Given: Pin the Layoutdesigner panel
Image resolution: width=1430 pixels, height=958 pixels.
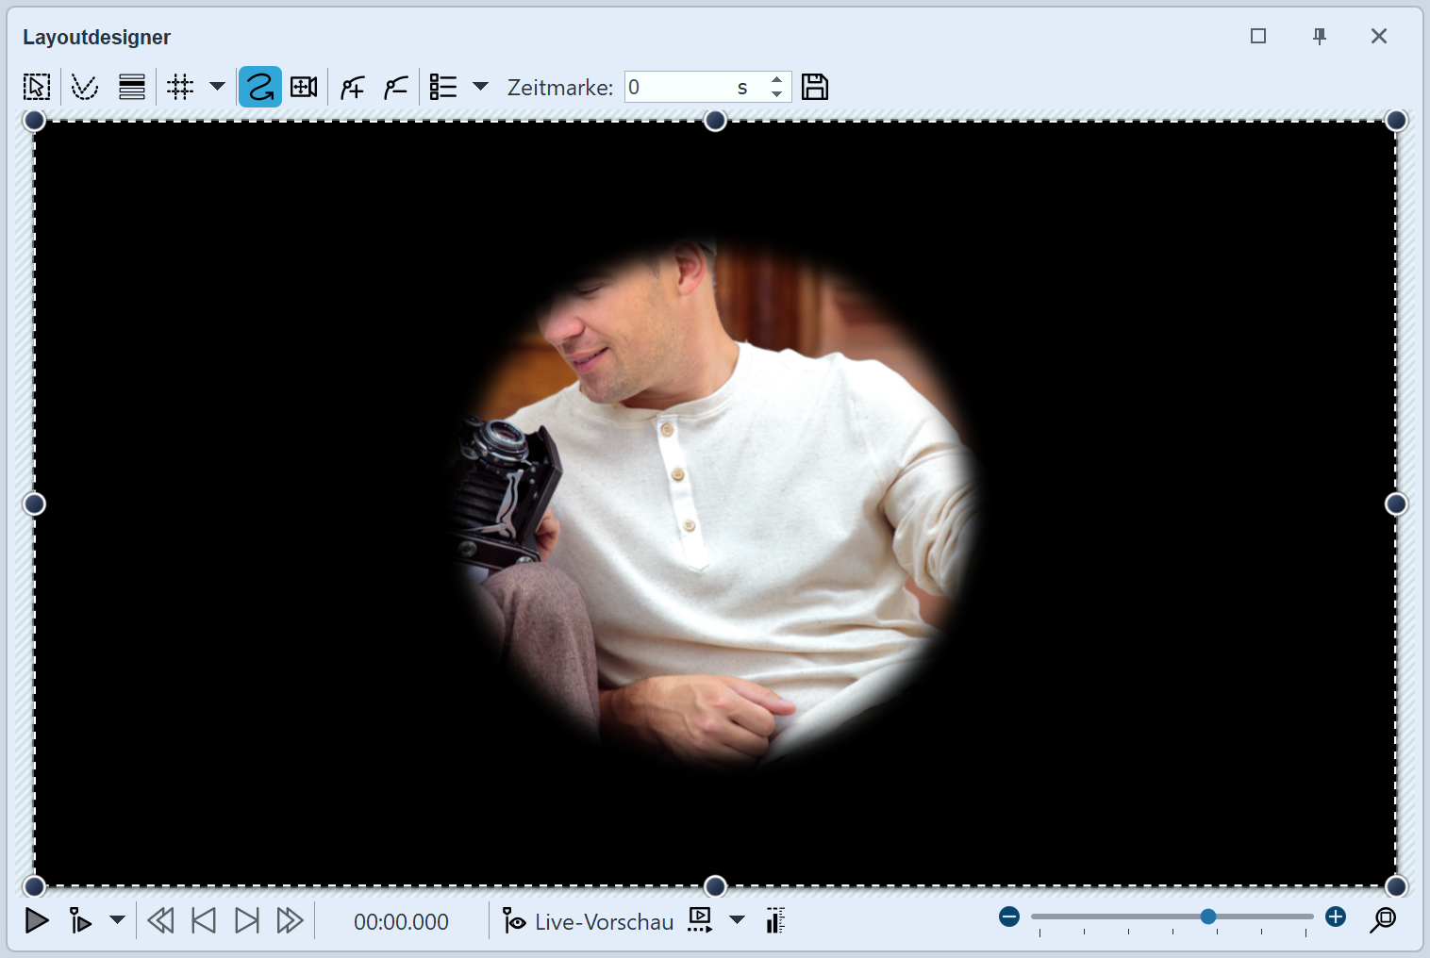Looking at the screenshot, I should [1320, 36].
